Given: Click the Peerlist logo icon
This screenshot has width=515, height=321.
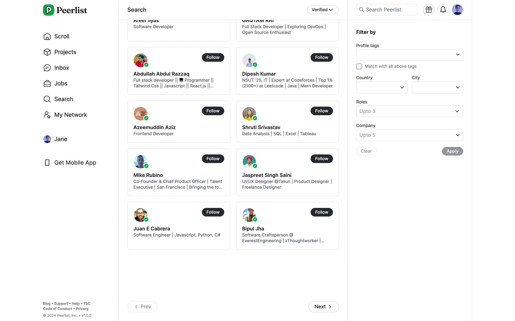Looking at the screenshot, I should pos(49,10).
